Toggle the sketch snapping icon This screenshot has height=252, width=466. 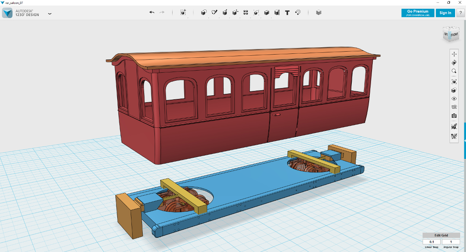point(454,136)
